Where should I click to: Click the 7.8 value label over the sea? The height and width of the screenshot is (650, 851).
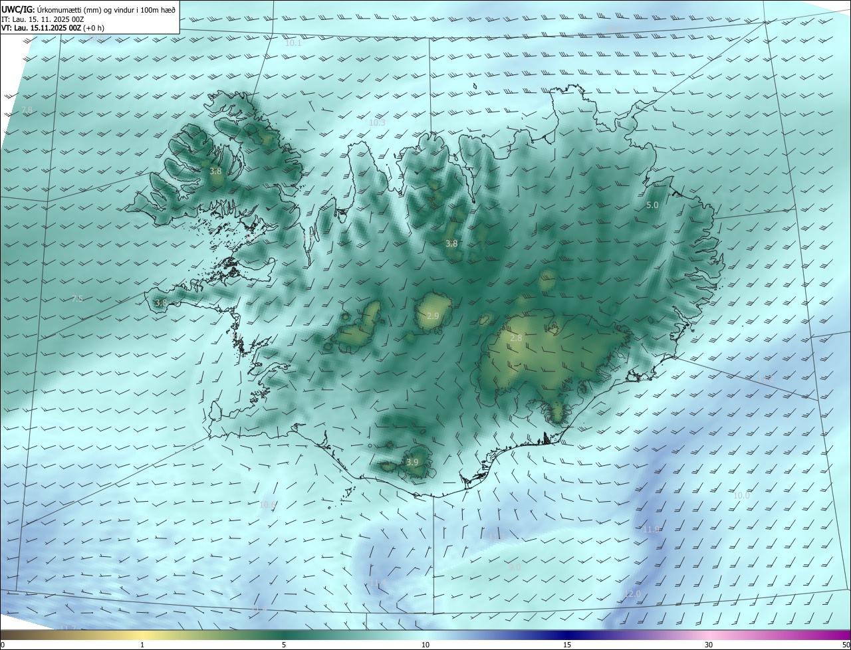[x=27, y=110]
